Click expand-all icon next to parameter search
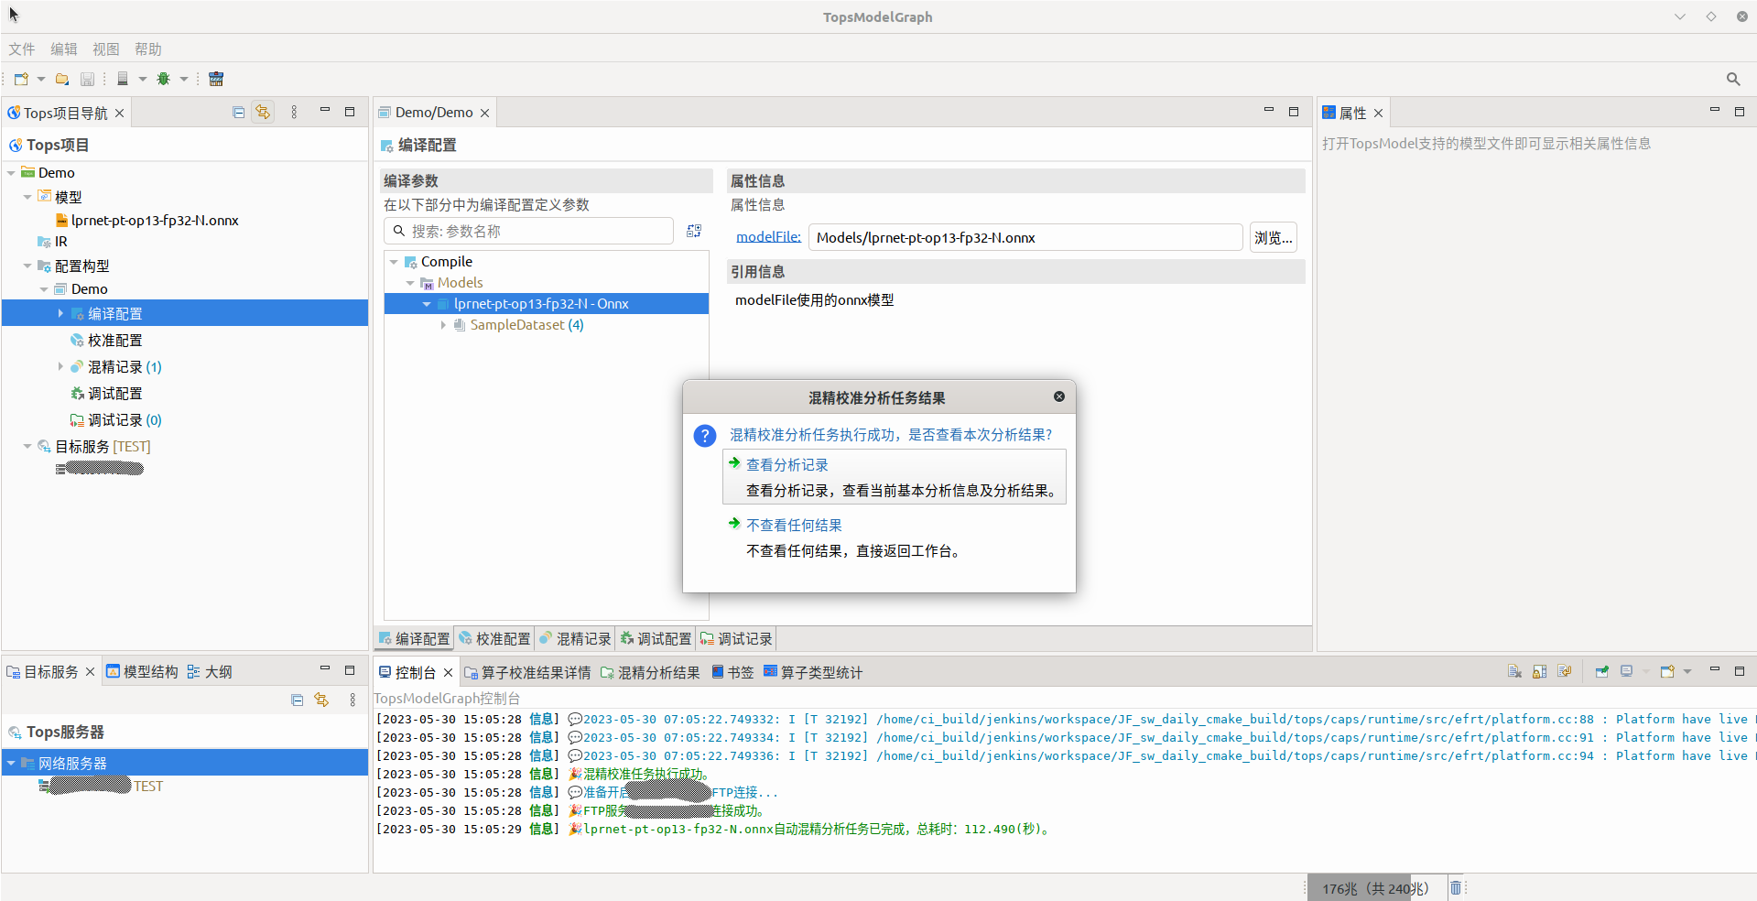The width and height of the screenshot is (1757, 901). coord(694,231)
